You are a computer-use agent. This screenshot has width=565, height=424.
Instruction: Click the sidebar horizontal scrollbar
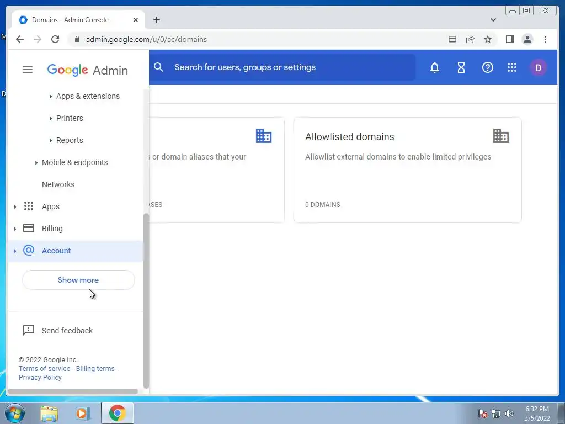point(73,391)
